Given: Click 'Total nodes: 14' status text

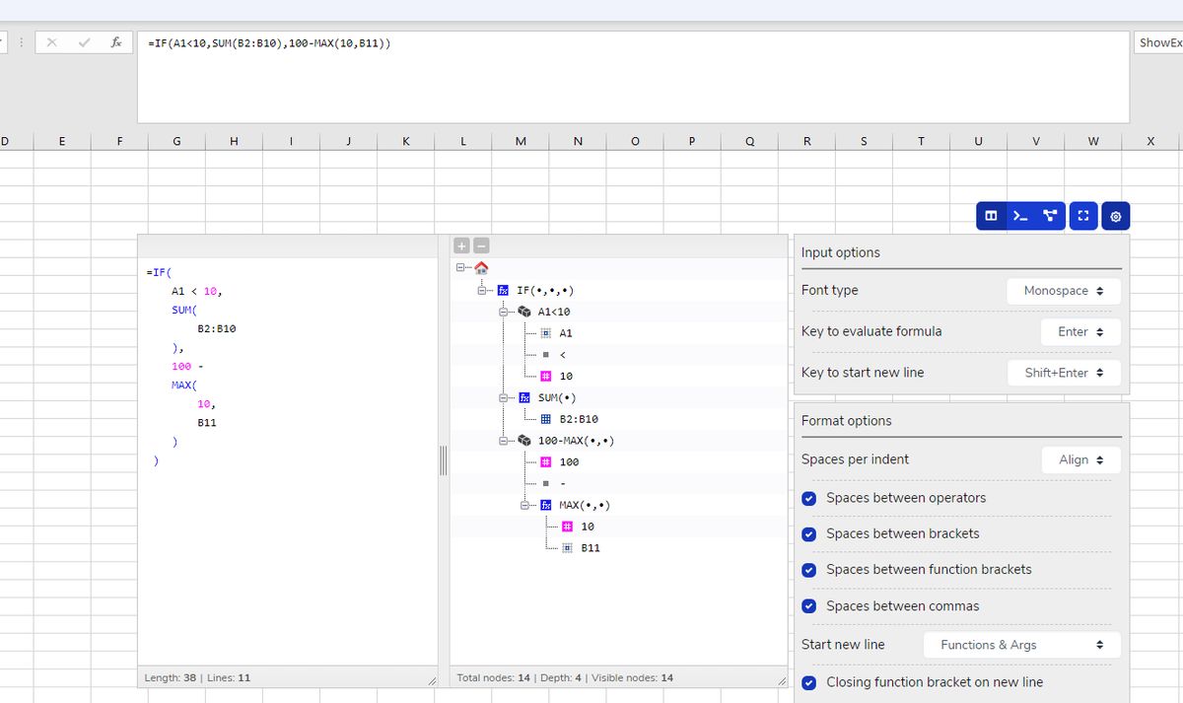Looking at the screenshot, I should 494,678.
